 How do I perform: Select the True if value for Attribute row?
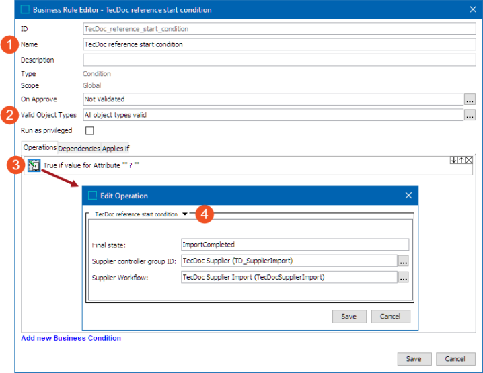point(248,165)
